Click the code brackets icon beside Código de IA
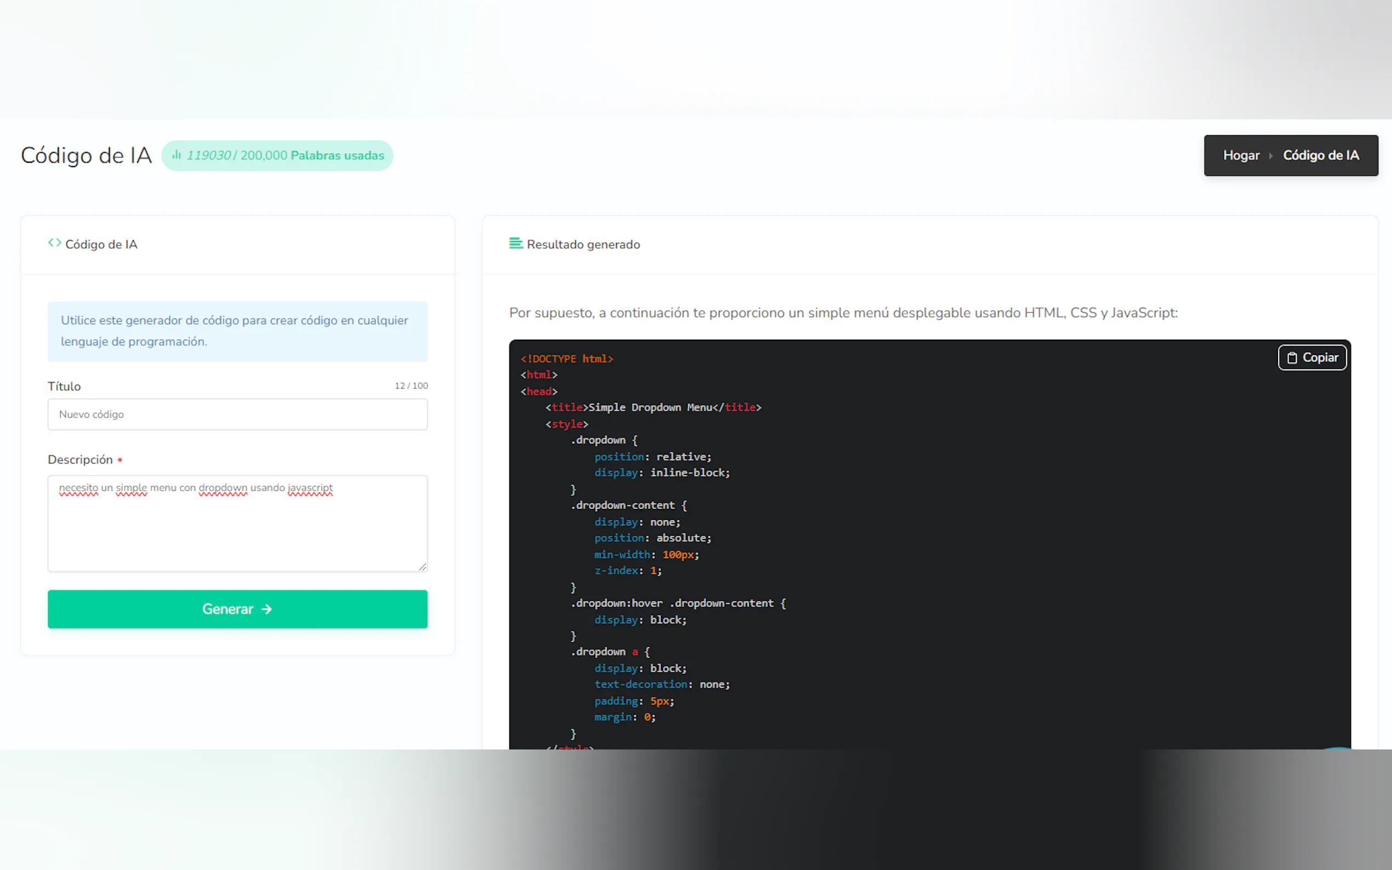 pos(55,243)
